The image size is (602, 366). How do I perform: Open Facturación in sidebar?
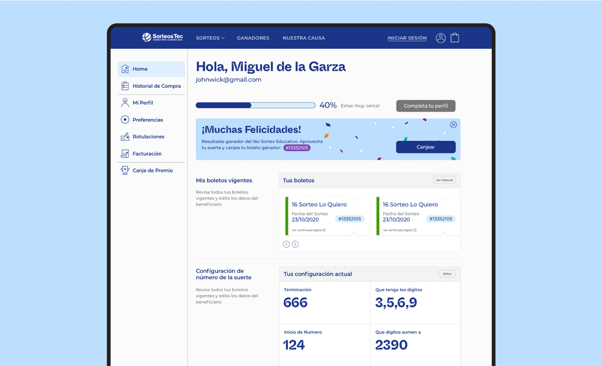151,153
